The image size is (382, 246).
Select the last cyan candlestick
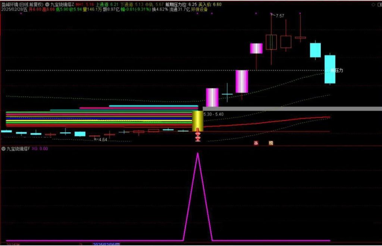[330, 69]
